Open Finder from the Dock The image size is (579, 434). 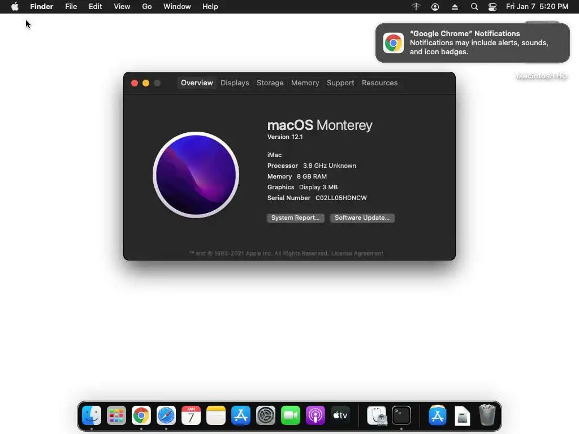[x=92, y=415]
